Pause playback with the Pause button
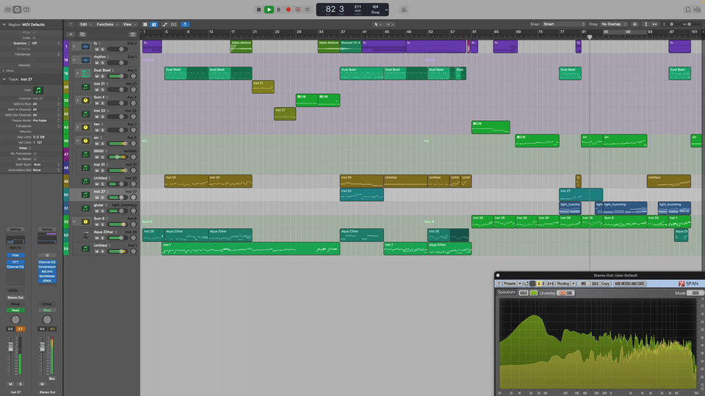705x396 pixels. click(279, 10)
